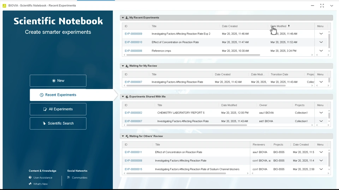Screen dimensions: 339x190
Task: Collapse the Waiting for My Review section
Action: (123, 66)
